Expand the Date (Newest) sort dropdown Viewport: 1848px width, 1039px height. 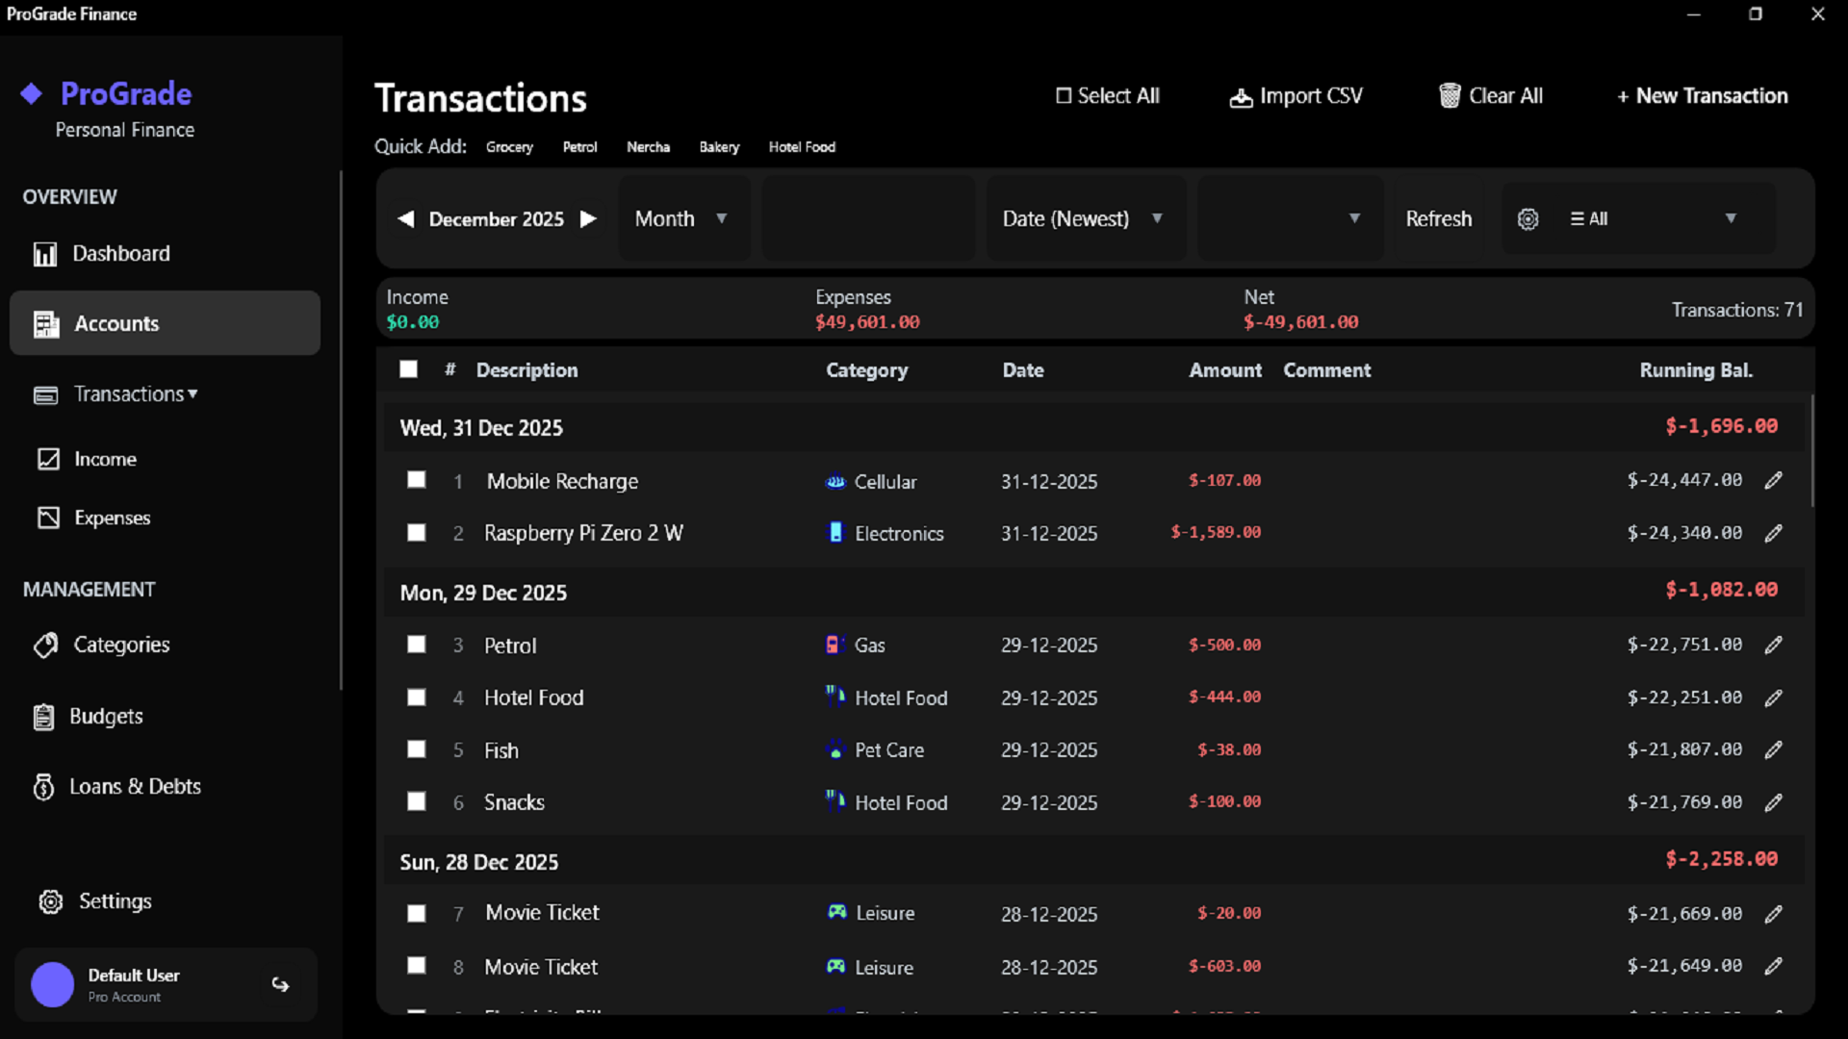1083,219
